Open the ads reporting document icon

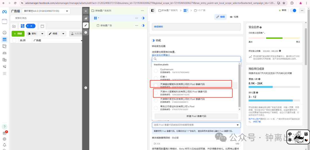point(5,46)
